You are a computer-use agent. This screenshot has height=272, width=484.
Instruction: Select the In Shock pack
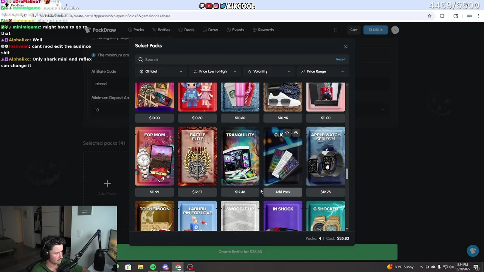283,216
